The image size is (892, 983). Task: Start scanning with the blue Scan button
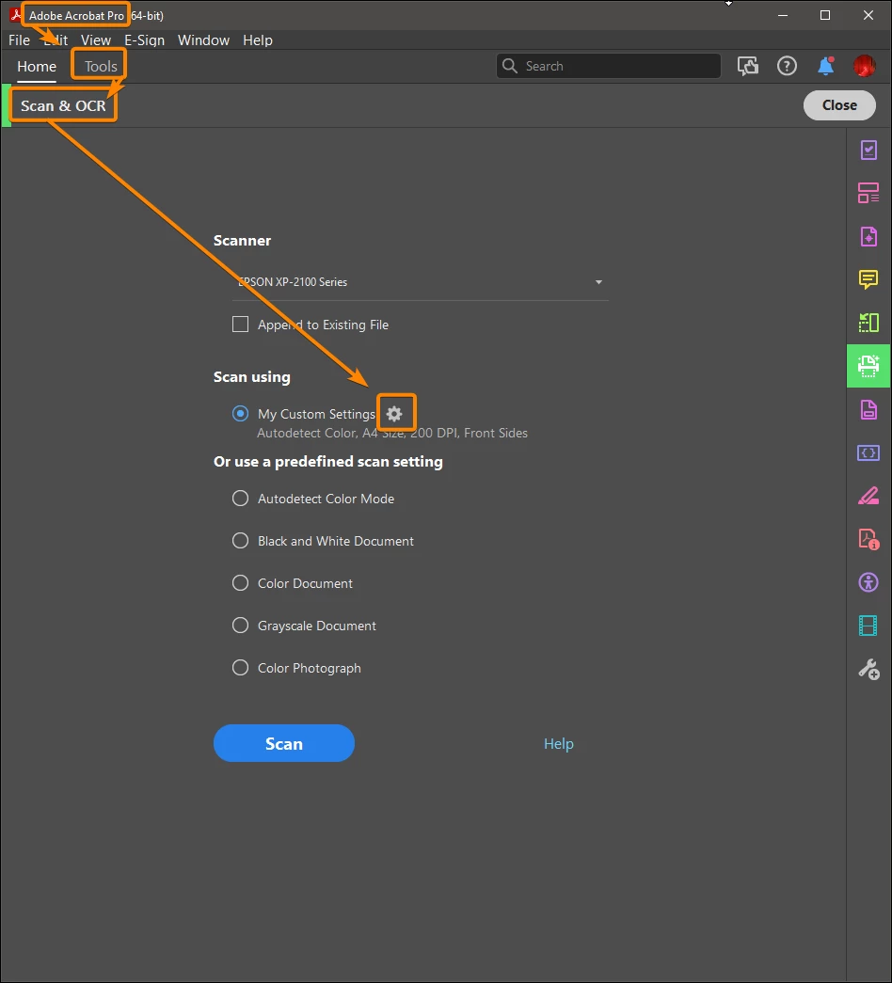pos(284,743)
